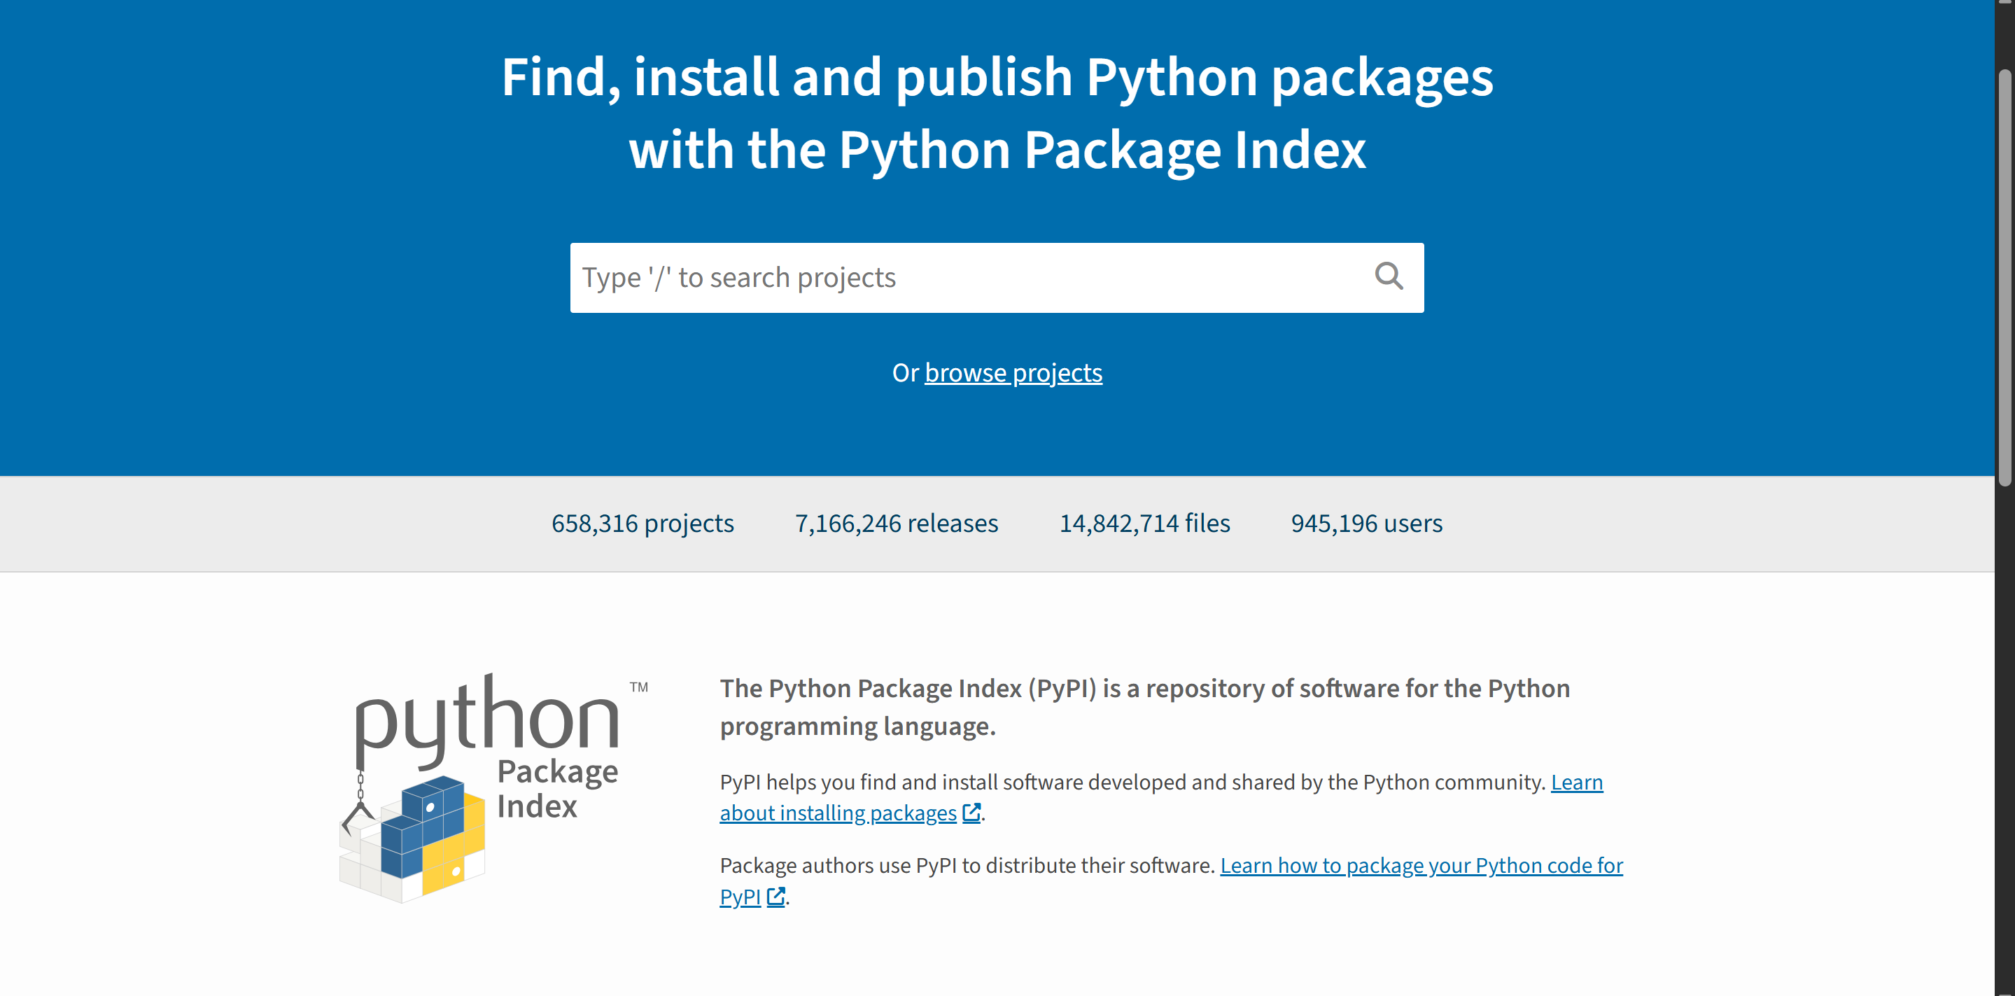Click inside the search bar placeholder text
Image resolution: width=2015 pixels, height=996 pixels.
coord(738,277)
